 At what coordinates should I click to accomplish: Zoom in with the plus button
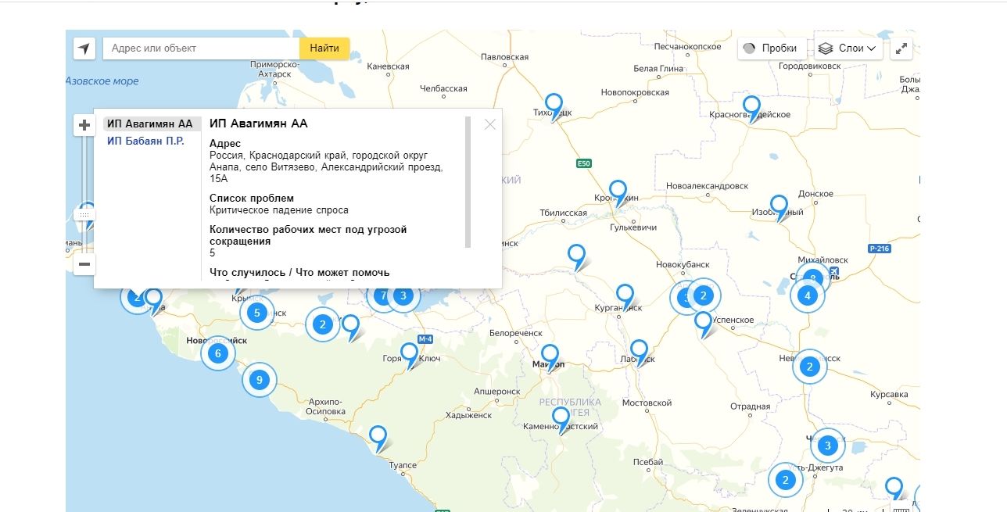pos(84,125)
